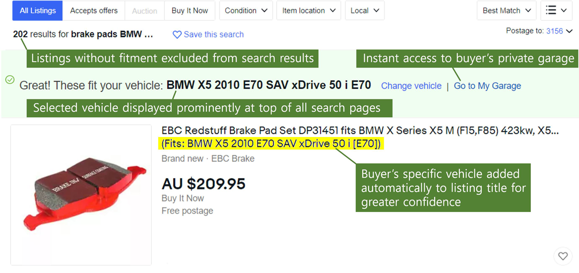Switch to Buy It Now tab
This screenshot has height=273, width=579.
click(x=190, y=11)
